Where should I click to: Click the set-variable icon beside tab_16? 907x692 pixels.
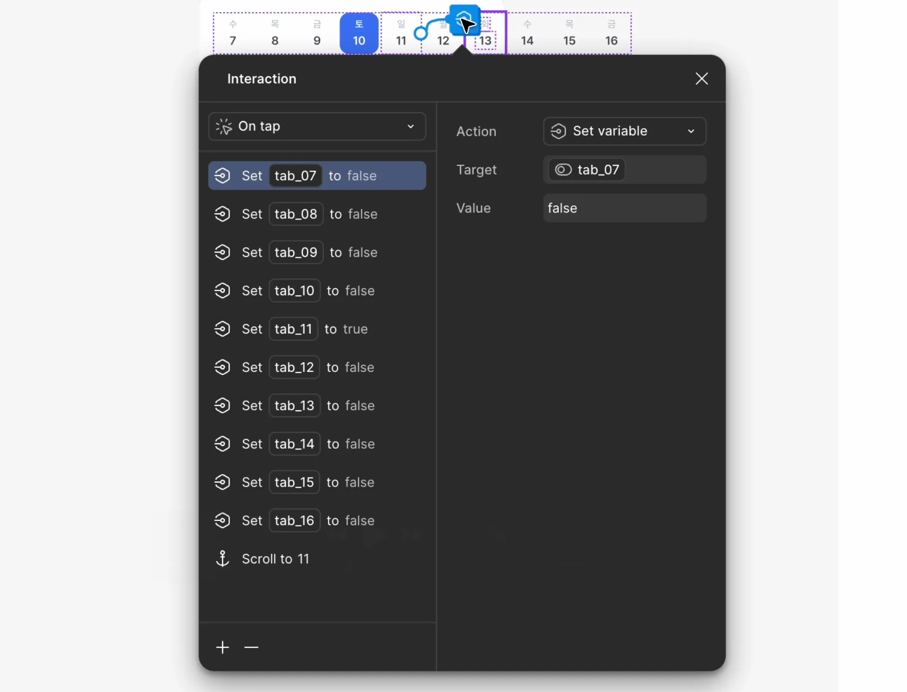click(x=222, y=520)
